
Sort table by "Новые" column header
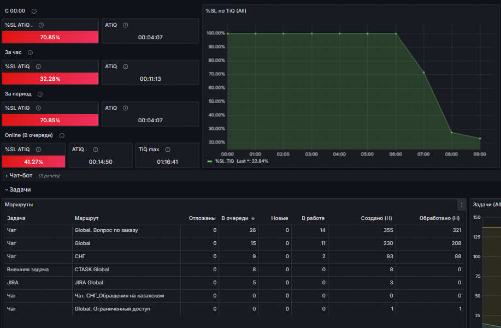(x=280, y=218)
